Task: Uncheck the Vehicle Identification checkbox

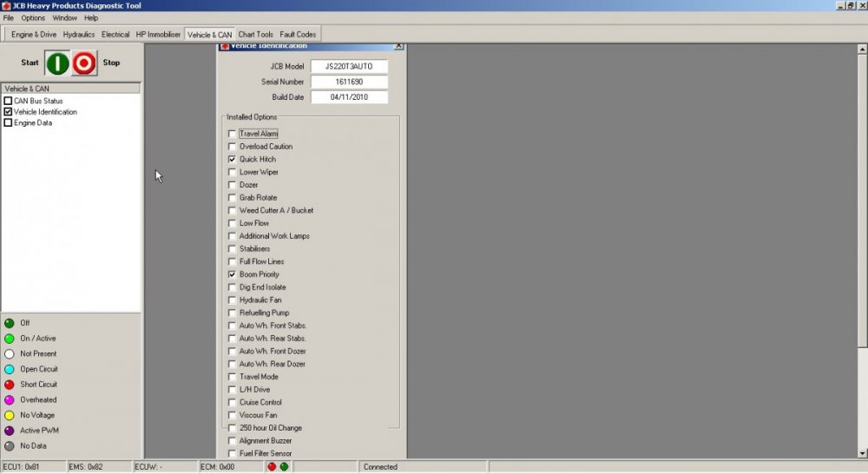Action: (x=8, y=112)
